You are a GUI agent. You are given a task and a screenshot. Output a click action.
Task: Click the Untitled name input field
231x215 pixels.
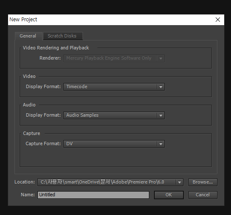pos(93,195)
